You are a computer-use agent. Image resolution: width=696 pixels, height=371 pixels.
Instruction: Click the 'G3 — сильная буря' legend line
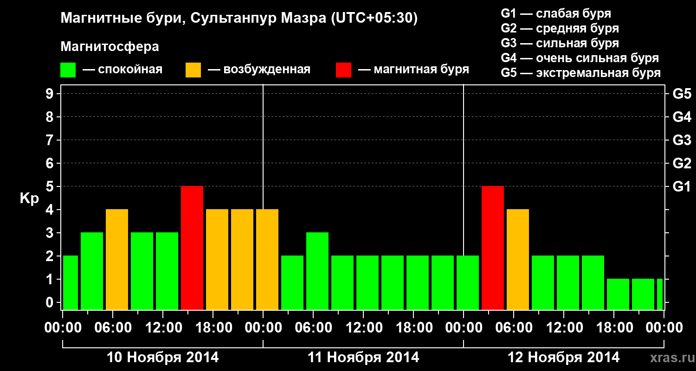(x=560, y=43)
